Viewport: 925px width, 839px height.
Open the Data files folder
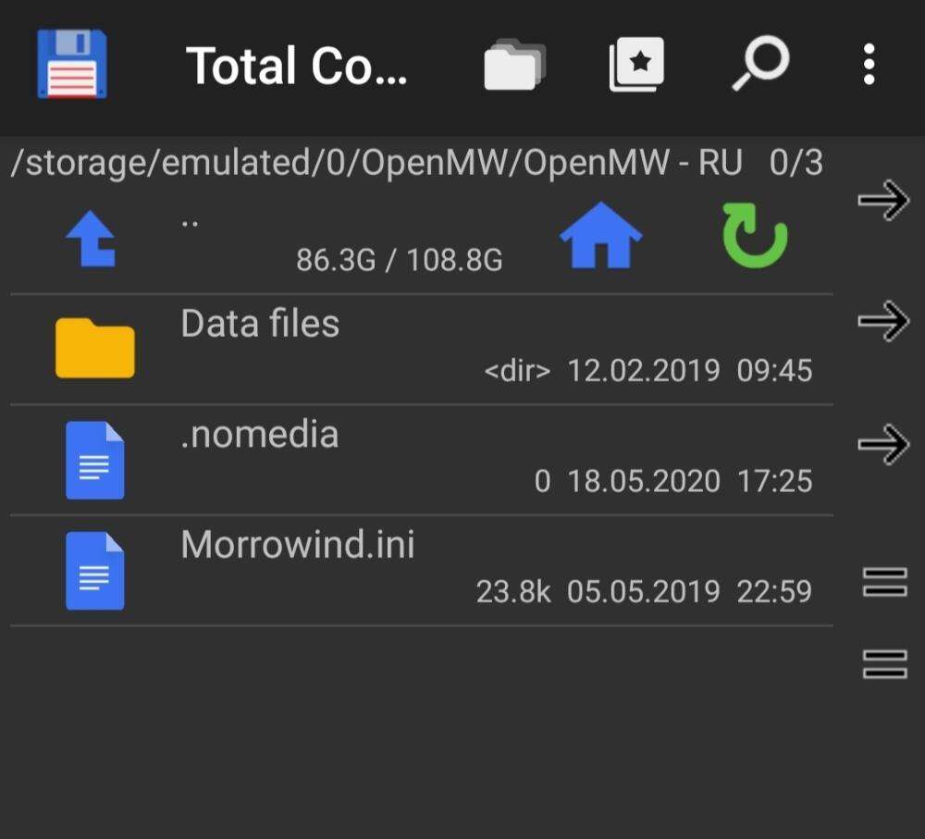coord(422,350)
